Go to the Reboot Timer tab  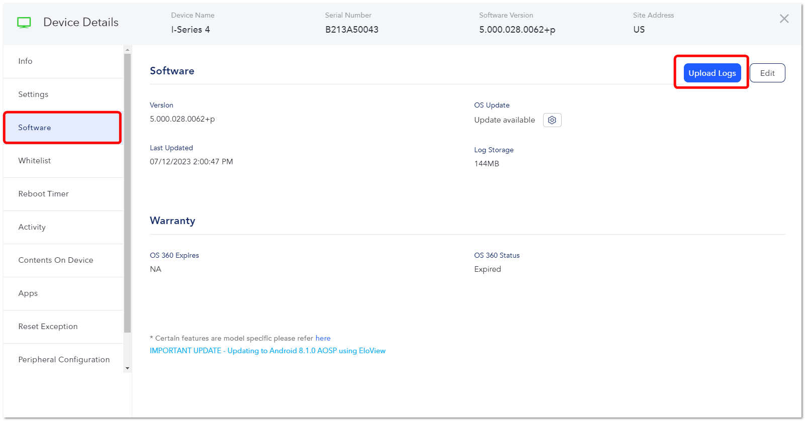point(63,194)
